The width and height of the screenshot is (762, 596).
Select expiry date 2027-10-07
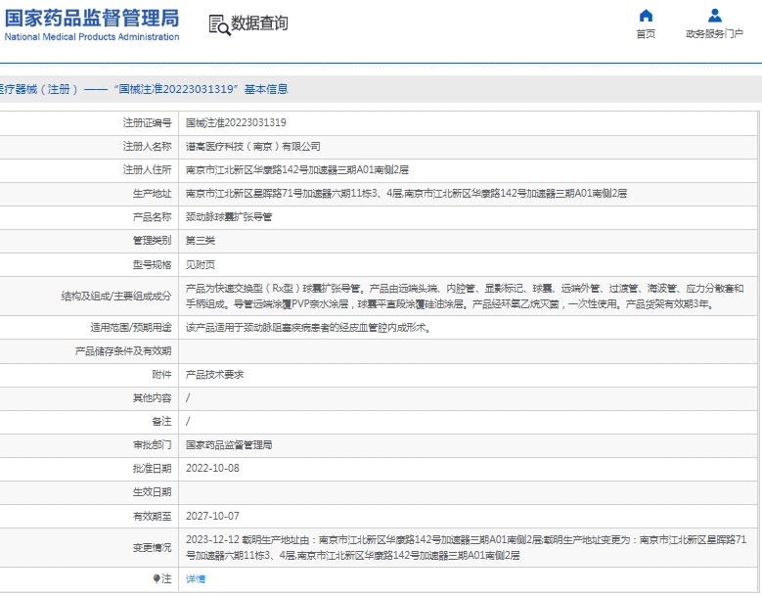click(x=212, y=516)
